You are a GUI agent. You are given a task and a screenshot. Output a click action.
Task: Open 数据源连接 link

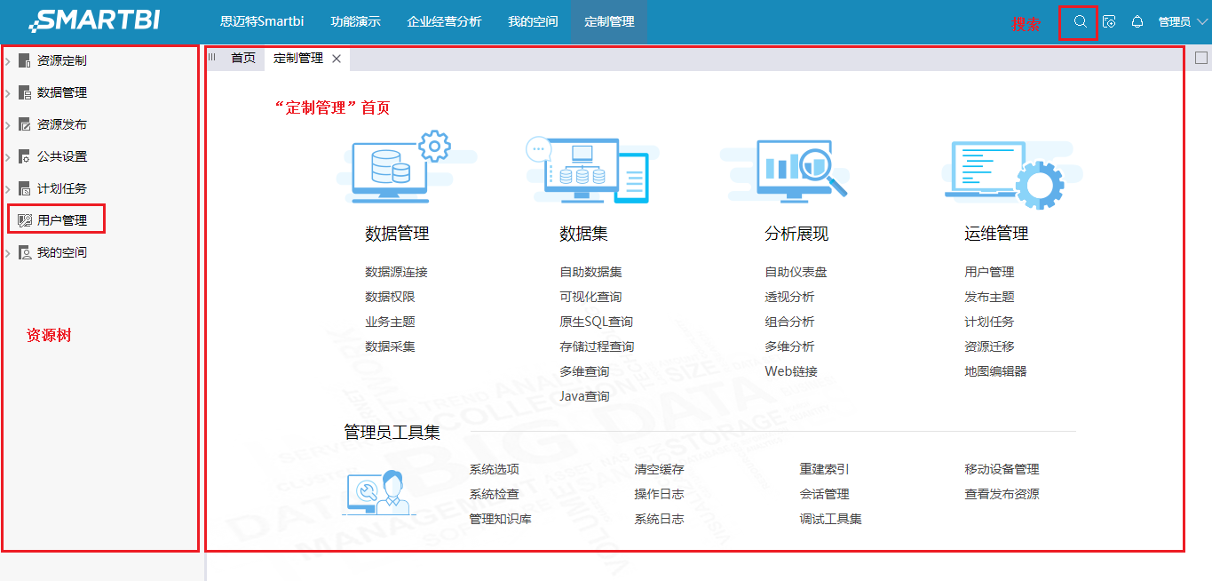click(396, 272)
